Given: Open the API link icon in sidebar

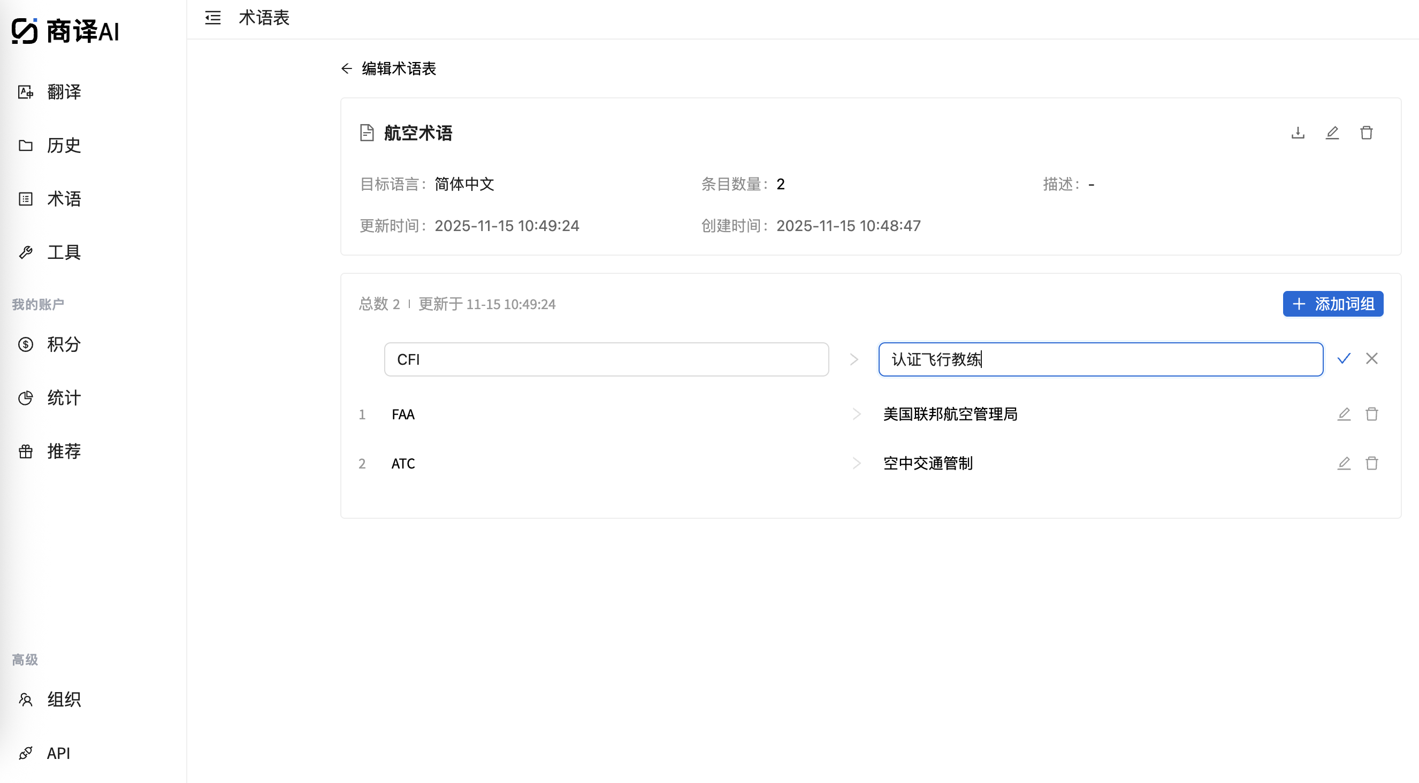Looking at the screenshot, I should 25,753.
